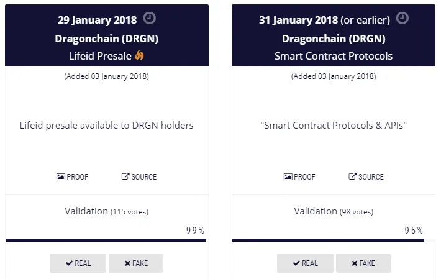Click the Smart Contract Protocols event title
Viewport: 441px width, 279px height.
click(x=334, y=56)
